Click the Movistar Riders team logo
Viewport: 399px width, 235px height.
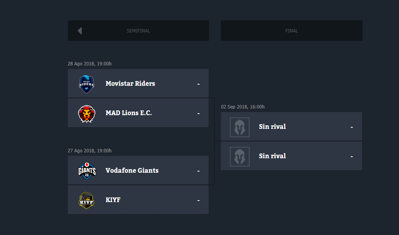(87, 84)
